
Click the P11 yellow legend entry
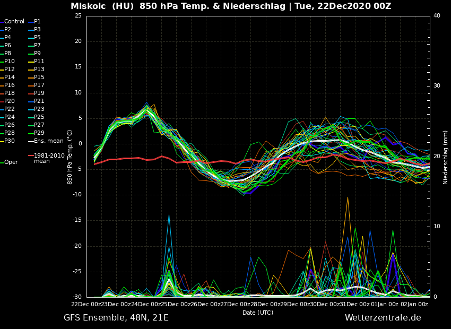[x=39, y=62]
